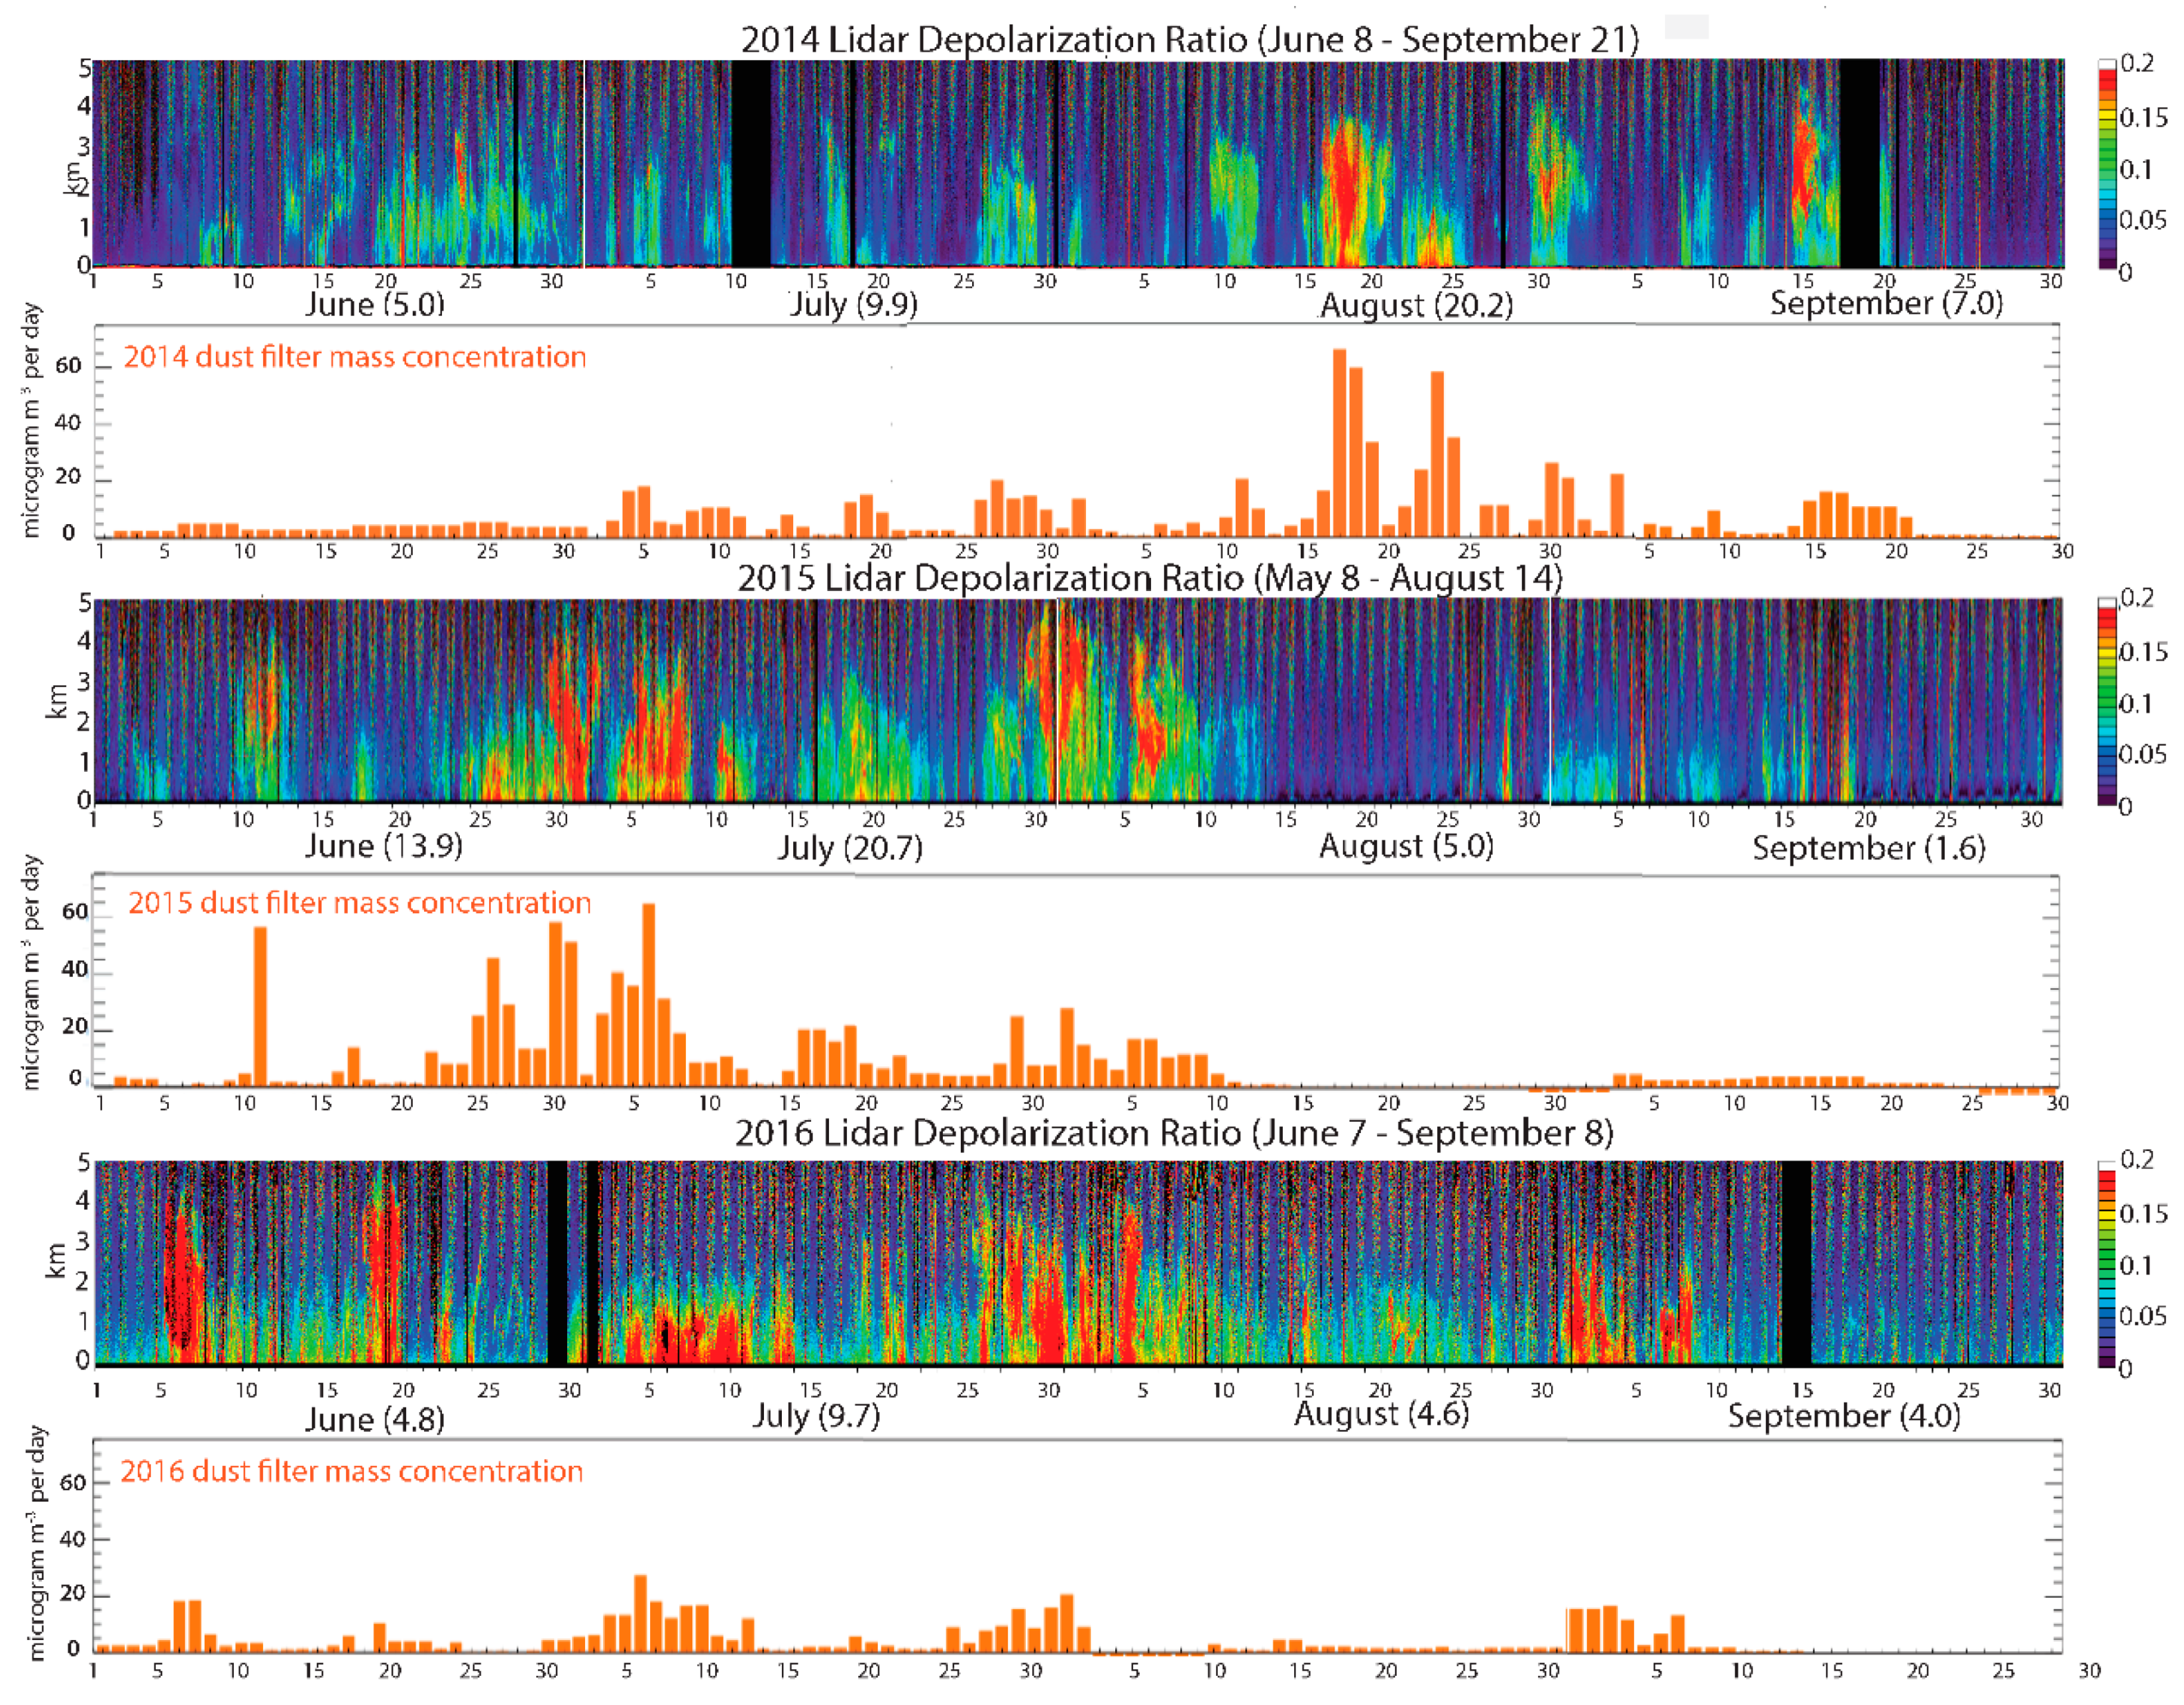Click the tallest 2015 dust bar in early July
The width and height of the screenshot is (2184, 1705).
(x=648, y=994)
